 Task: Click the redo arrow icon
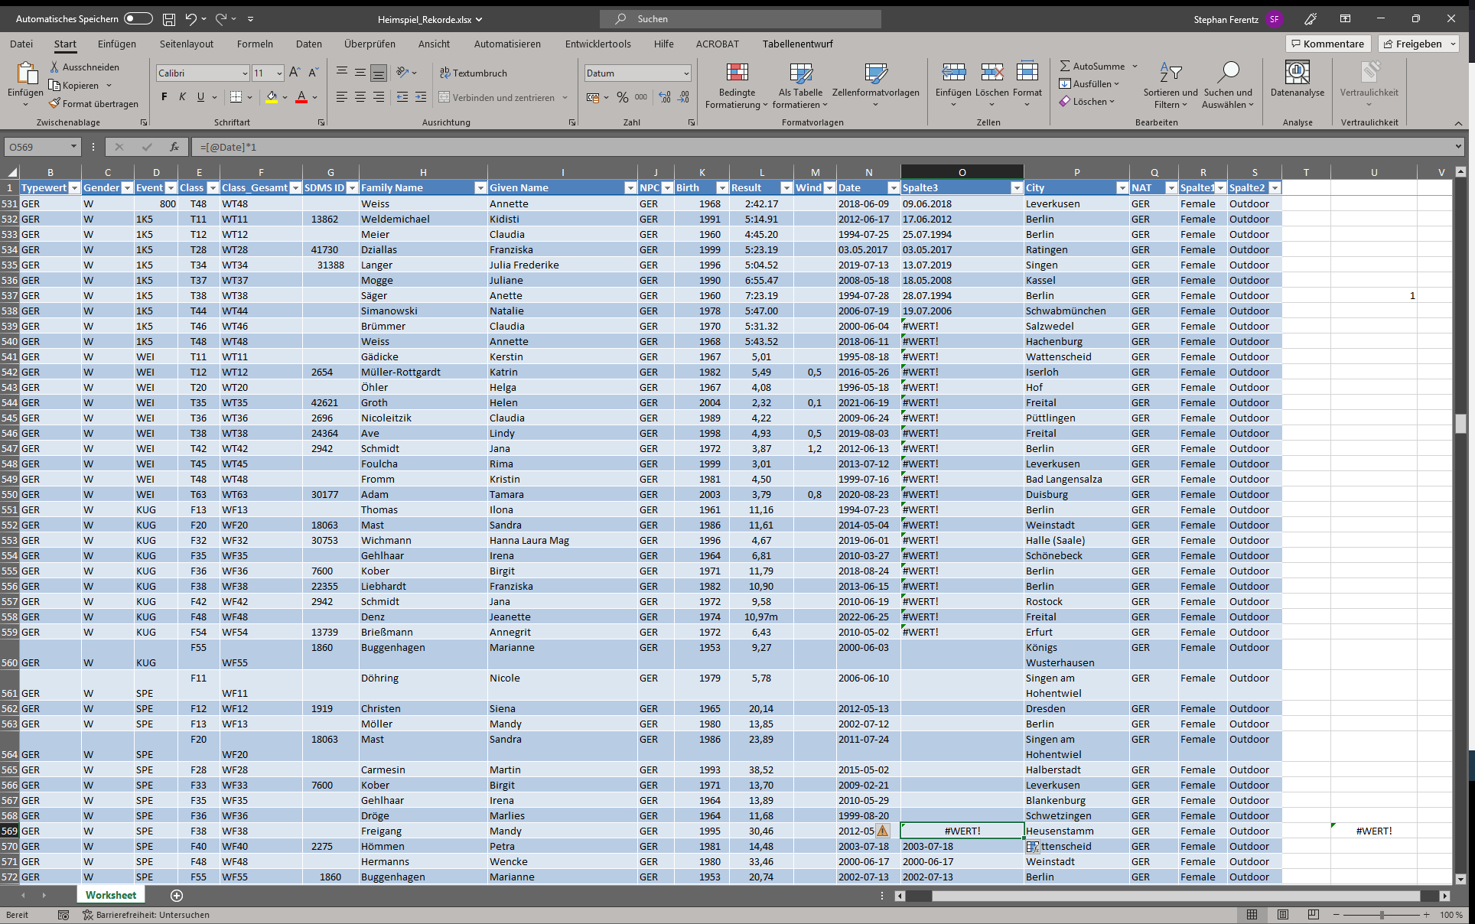coord(221,18)
